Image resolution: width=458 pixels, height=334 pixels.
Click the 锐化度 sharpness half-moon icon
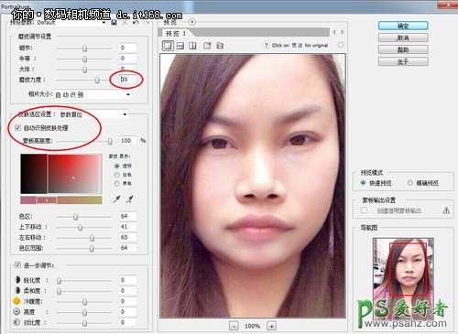tap(17, 280)
